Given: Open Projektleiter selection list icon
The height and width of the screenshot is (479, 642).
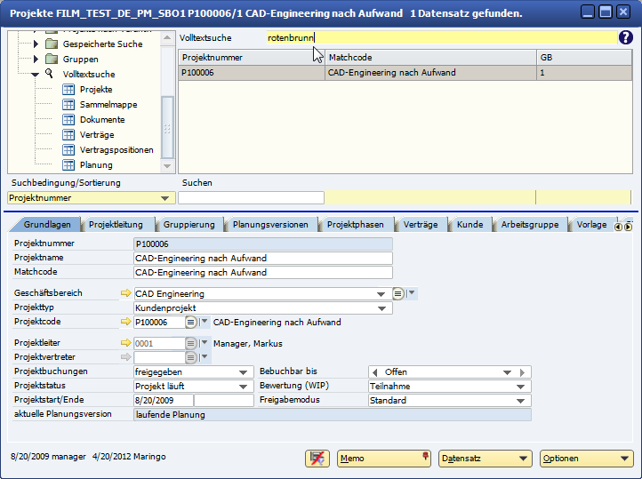Looking at the screenshot, I should click(x=191, y=343).
